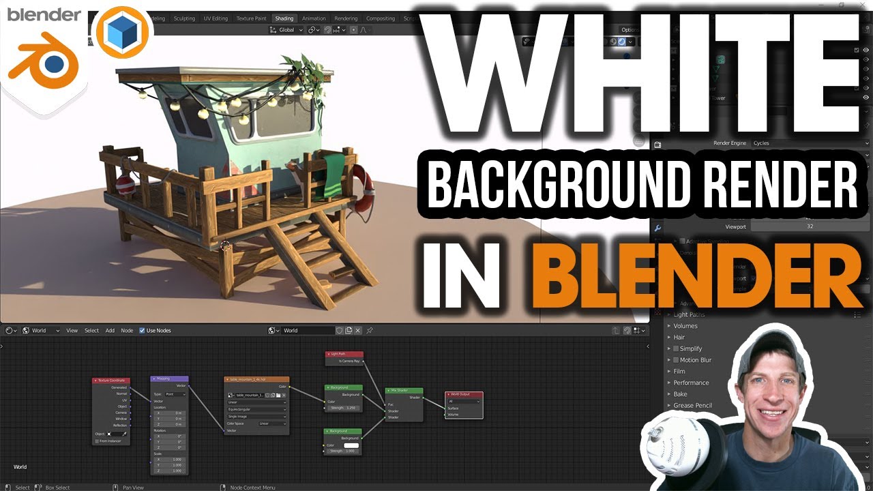
Task: Browse world data with the globe icon
Action: click(273, 330)
